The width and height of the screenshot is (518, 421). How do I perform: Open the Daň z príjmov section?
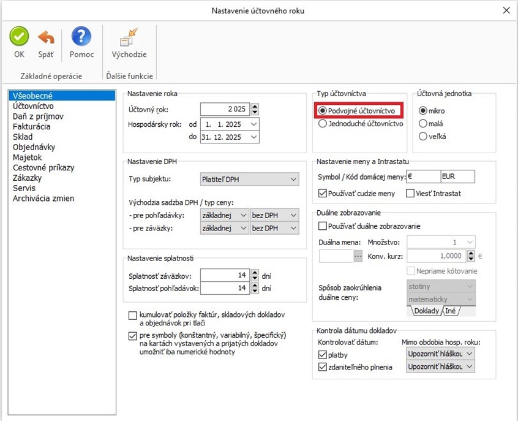38,116
